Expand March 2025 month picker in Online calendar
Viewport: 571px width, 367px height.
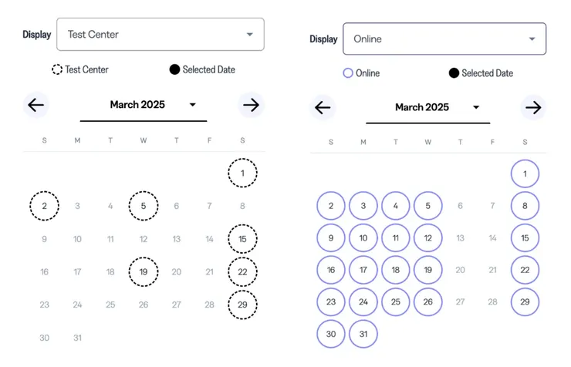pyautogui.click(x=476, y=108)
